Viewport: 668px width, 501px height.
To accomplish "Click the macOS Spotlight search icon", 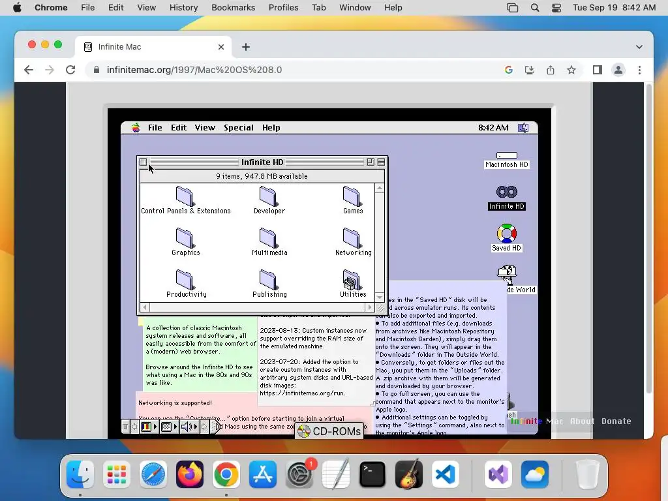I will pos(535,8).
